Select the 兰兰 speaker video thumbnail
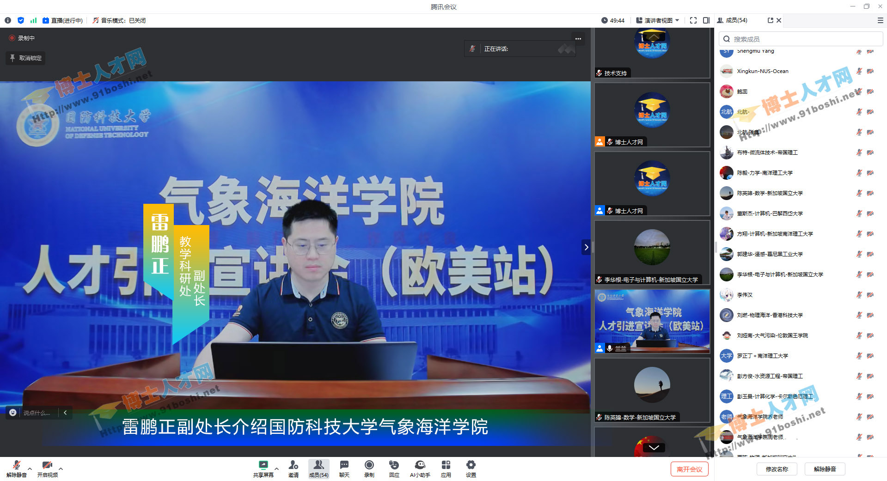The width and height of the screenshot is (887, 481). 652,321
